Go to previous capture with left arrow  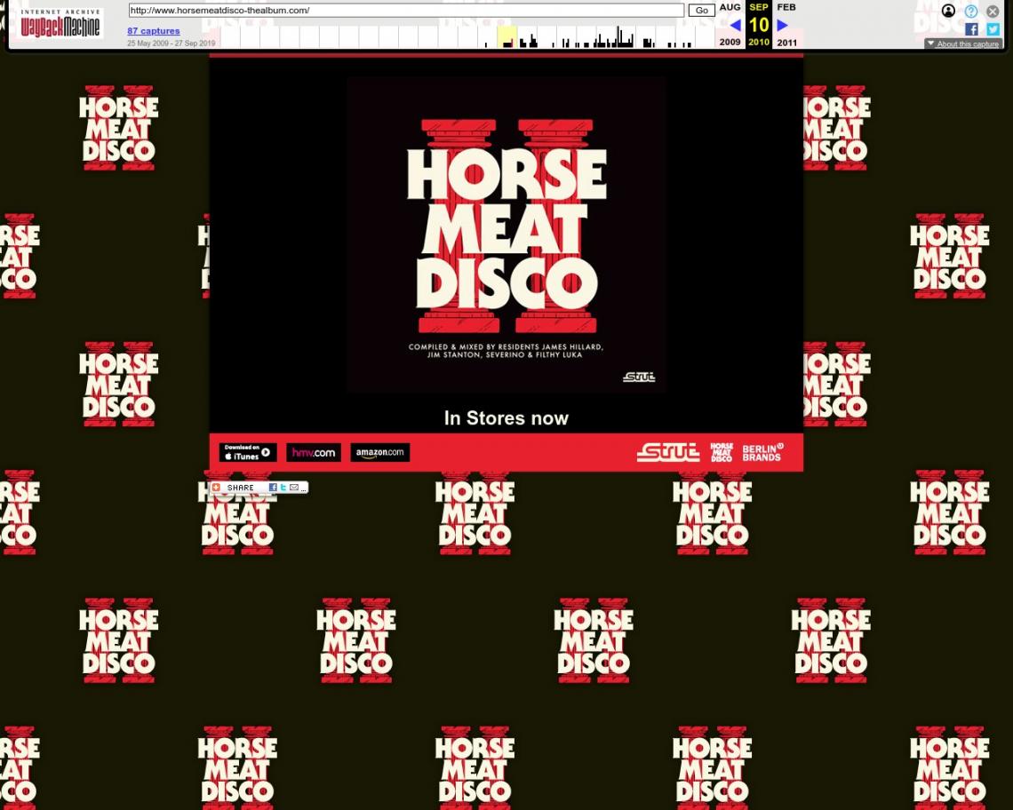pos(735,25)
